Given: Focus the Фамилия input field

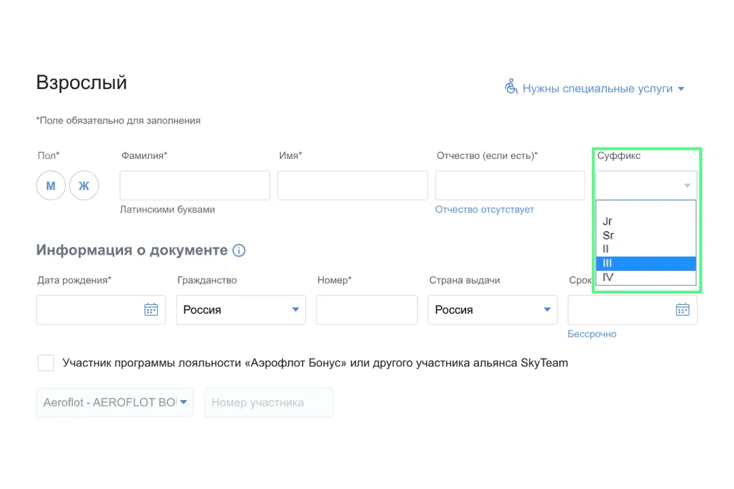Looking at the screenshot, I should pyautogui.click(x=195, y=185).
